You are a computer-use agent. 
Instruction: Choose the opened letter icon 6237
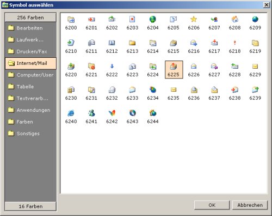(x=214, y=89)
